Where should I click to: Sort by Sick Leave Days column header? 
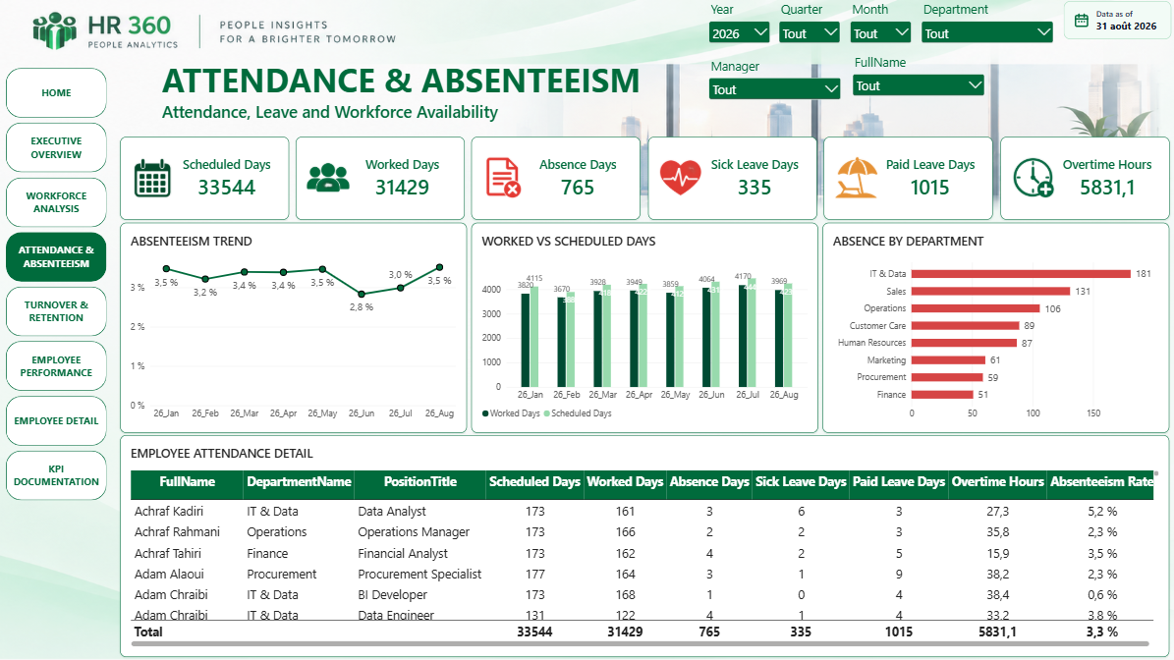[x=801, y=482]
